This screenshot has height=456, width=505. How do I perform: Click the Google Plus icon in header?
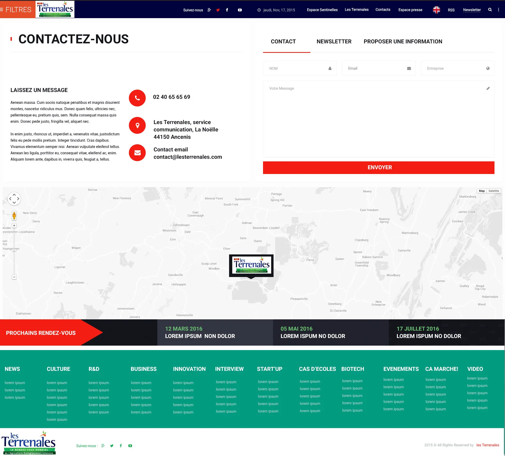click(209, 10)
